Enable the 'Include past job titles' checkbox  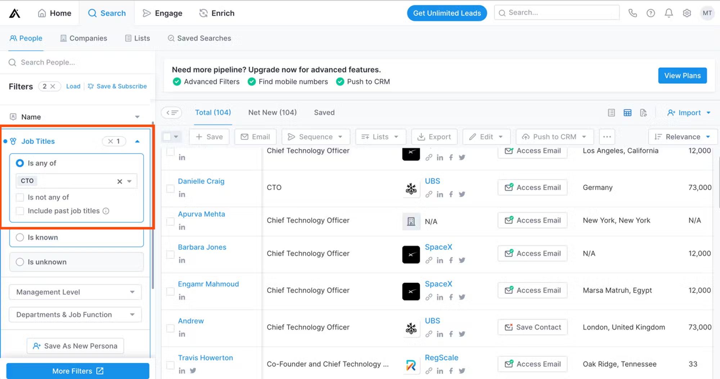pyautogui.click(x=20, y=211)
